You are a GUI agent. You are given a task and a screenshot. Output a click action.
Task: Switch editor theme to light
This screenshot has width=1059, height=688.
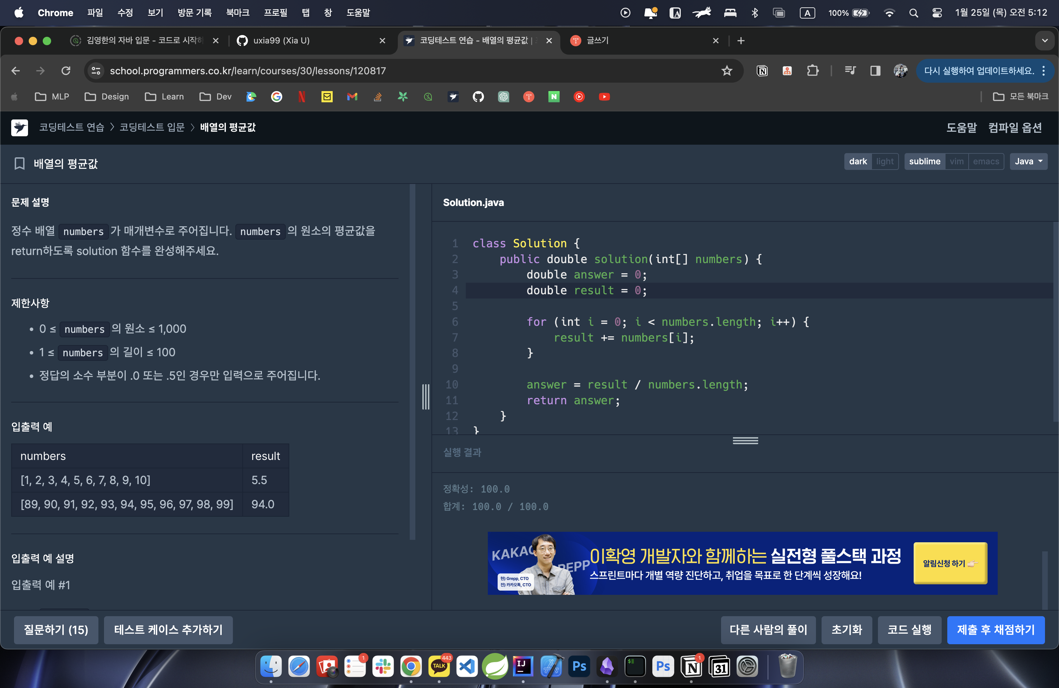tap(885, 161)
